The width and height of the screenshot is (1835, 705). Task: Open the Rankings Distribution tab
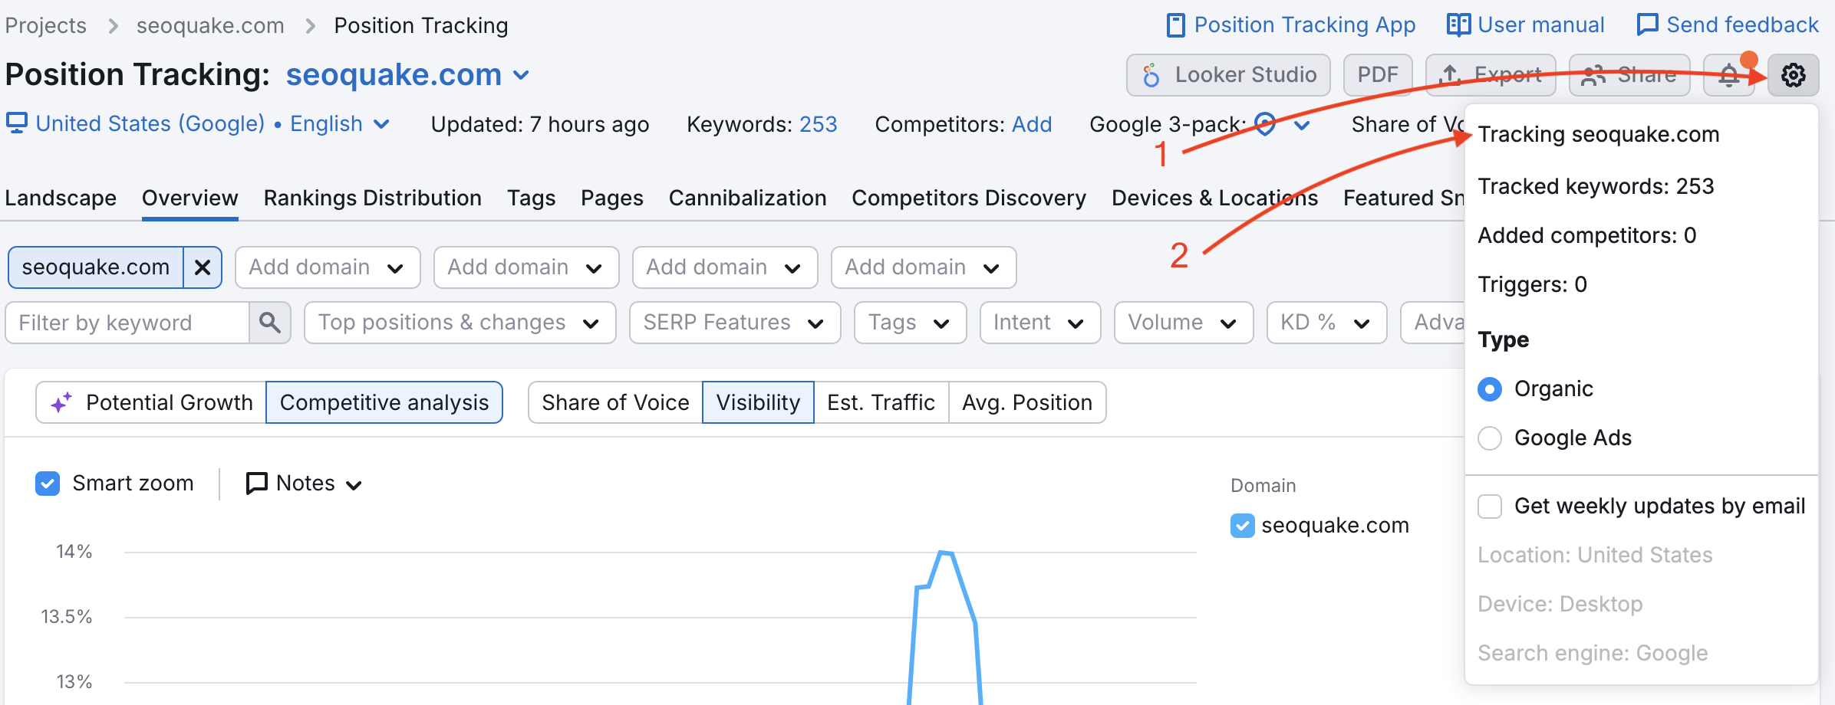coord(372,198)
